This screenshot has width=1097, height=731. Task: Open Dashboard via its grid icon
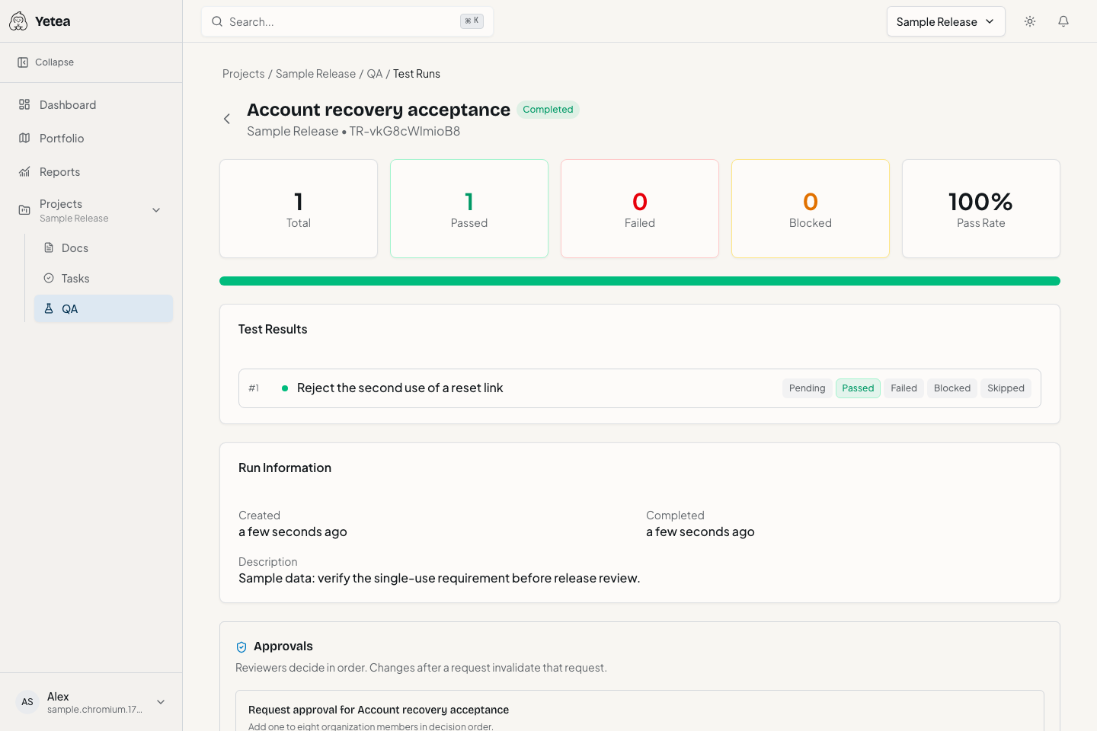24,104
